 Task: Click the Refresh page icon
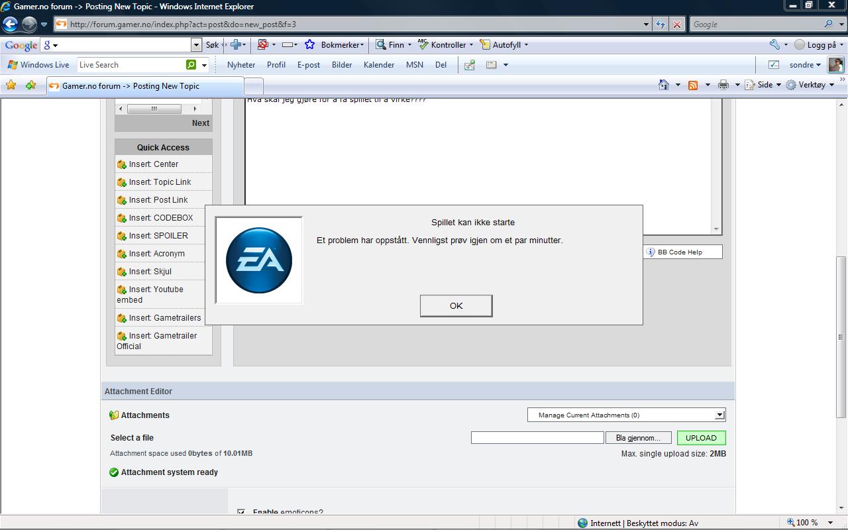click(x=661, y=25)
